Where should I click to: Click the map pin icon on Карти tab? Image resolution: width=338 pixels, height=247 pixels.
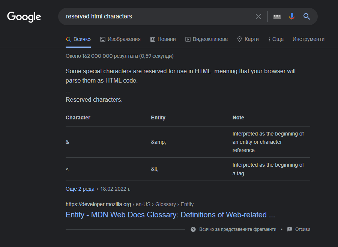click(239, 39)
